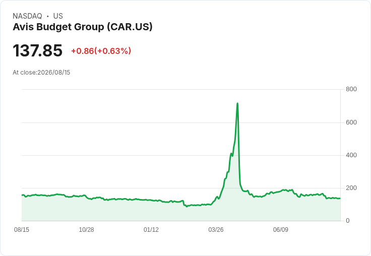Click the +0.86(+0.63%) price change
This screenshot has width=371, height=256.
(101, 51)
